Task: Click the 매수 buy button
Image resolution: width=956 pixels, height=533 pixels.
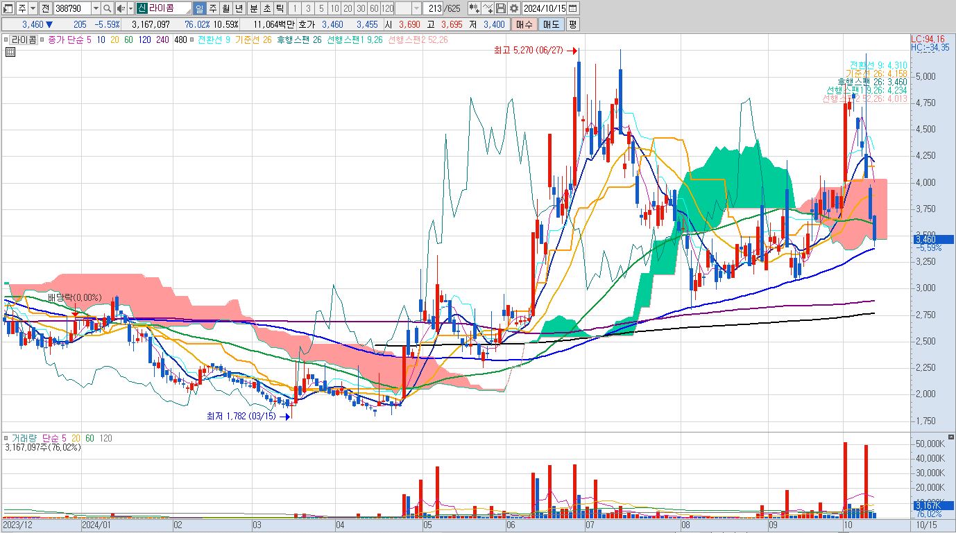Action: [524, 24]
